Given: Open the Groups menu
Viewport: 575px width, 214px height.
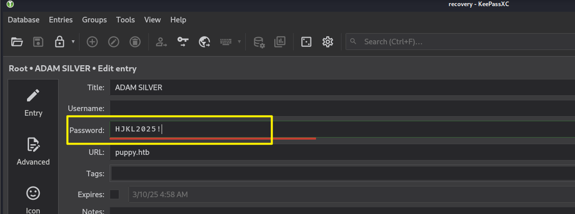Looking at the screenshot, I should 94,20.
